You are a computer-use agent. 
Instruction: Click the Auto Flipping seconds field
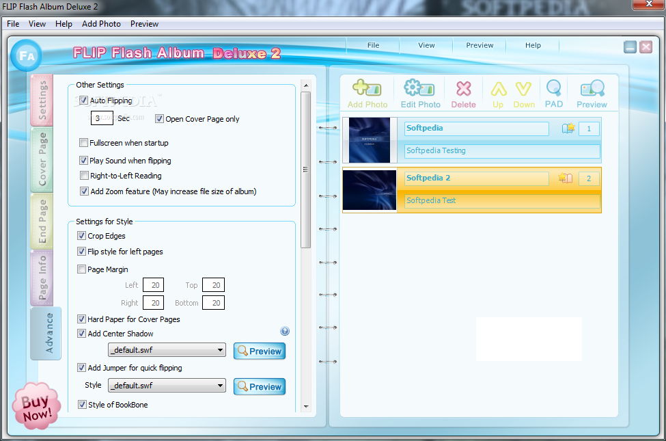(102, 118)
